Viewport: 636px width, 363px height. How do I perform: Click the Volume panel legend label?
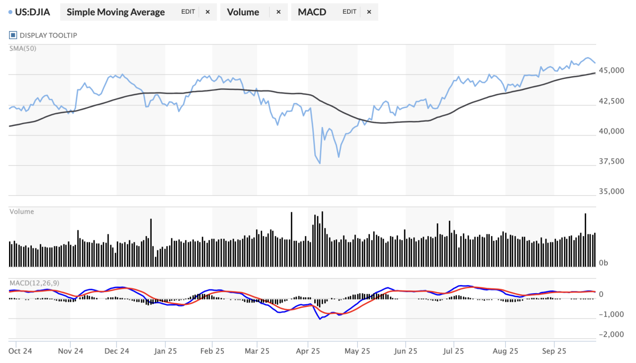click(x=22, y=212)
